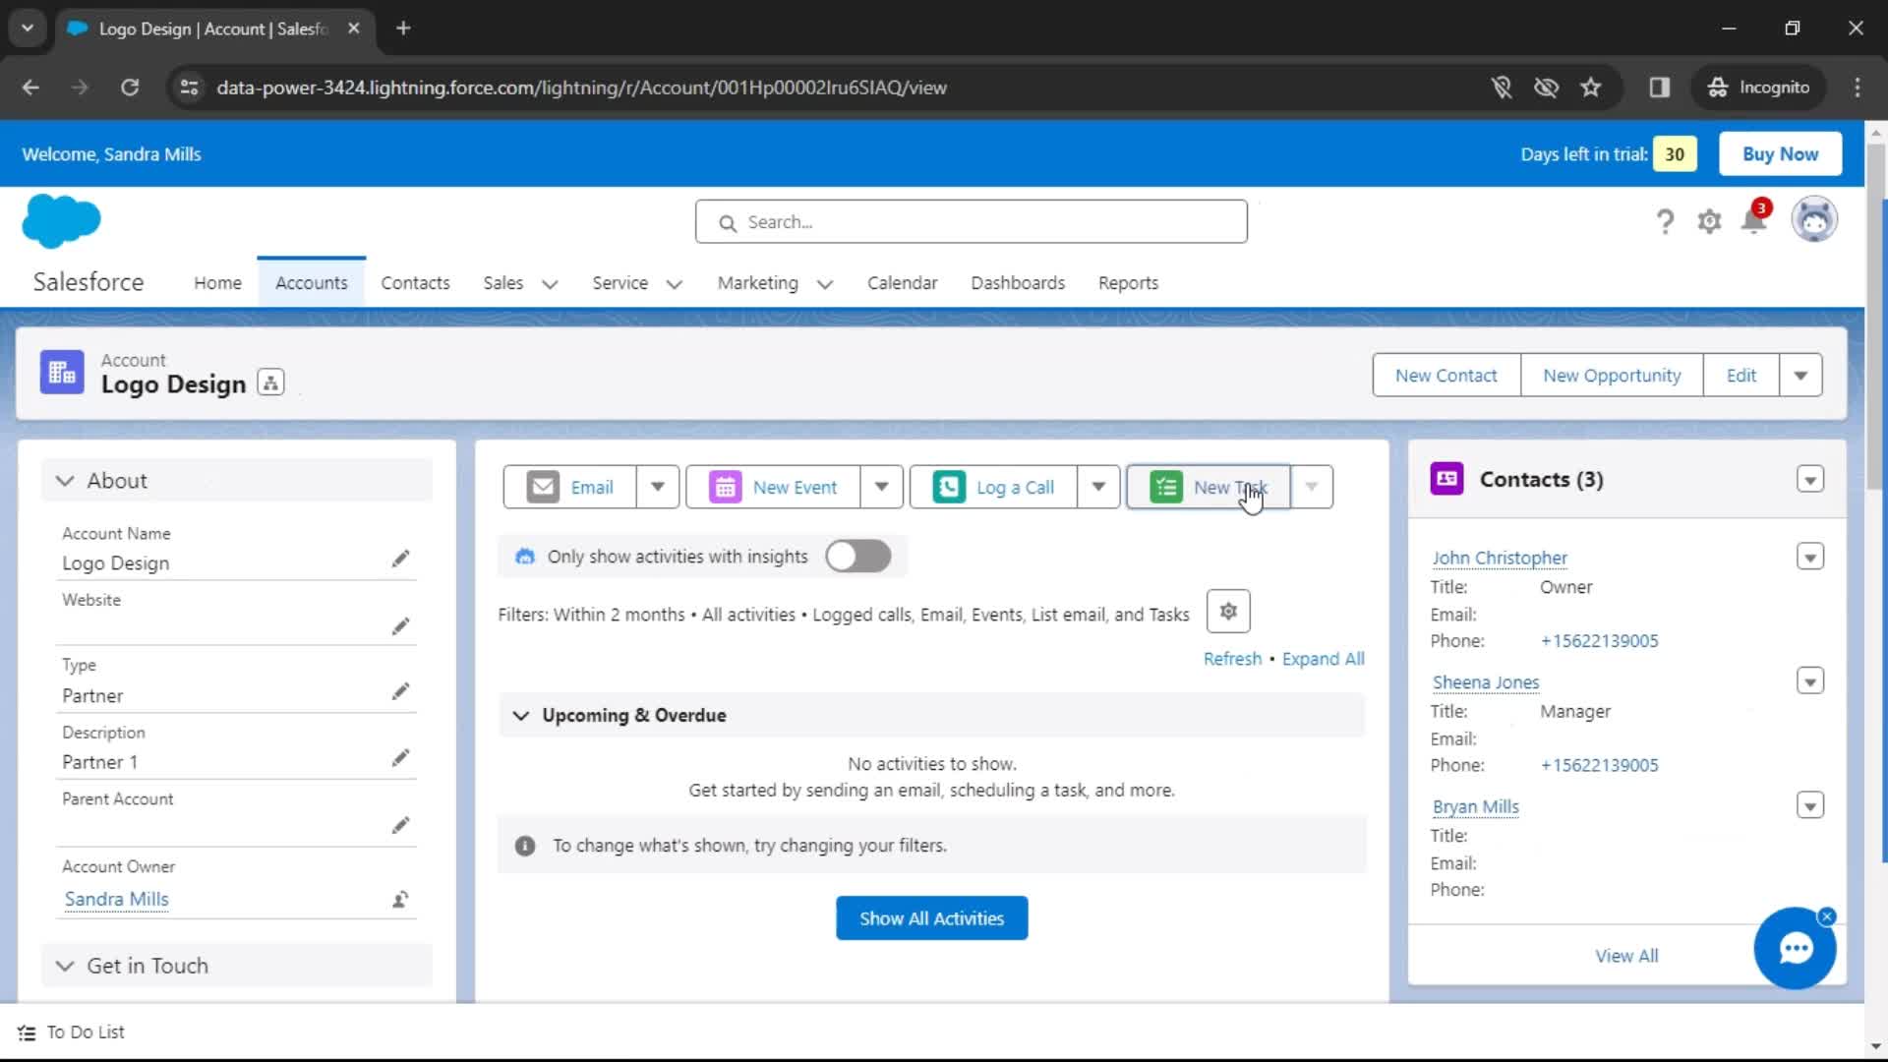1888x1062 pixels.
Task: View the account hierarchy icon
Action: [270, 383]
